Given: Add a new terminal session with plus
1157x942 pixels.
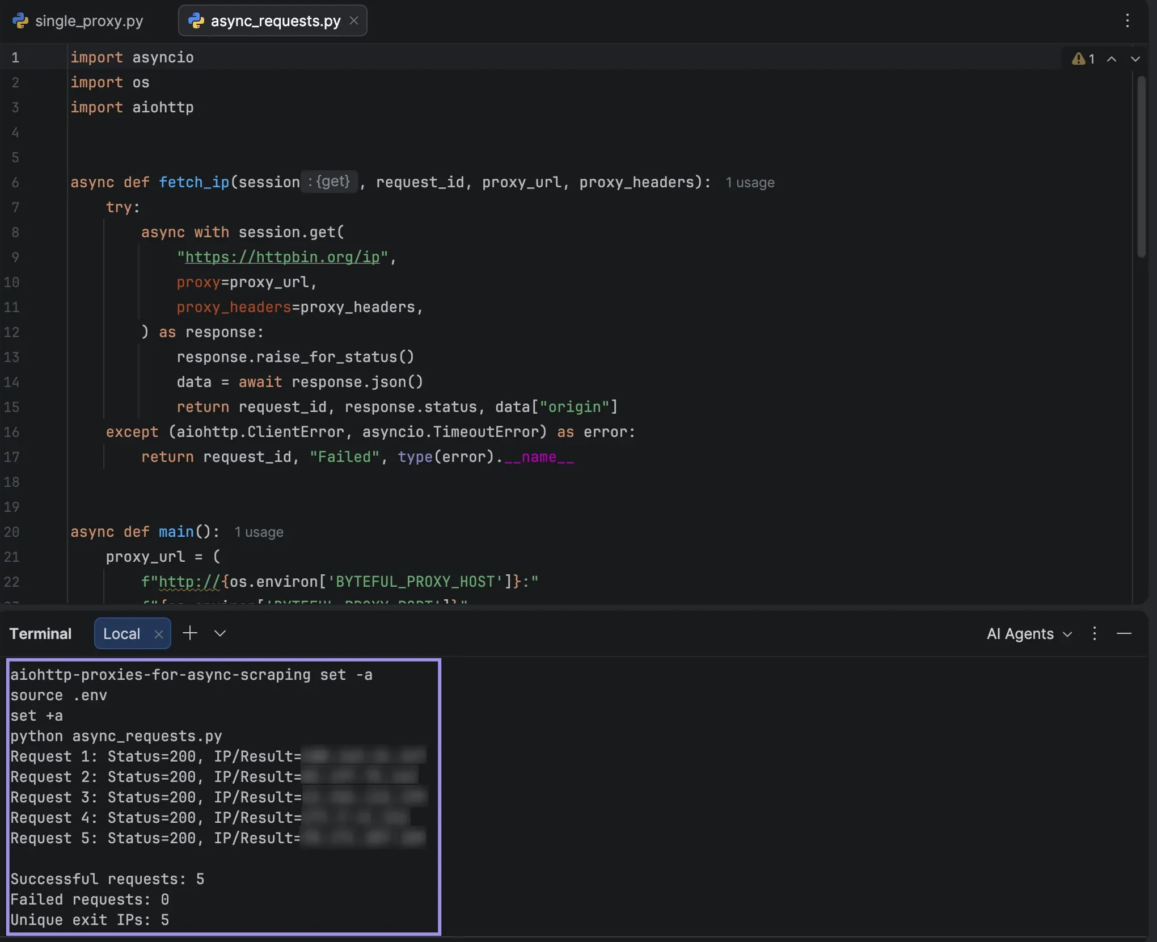Looking at the screenshot, I should 190,633.
